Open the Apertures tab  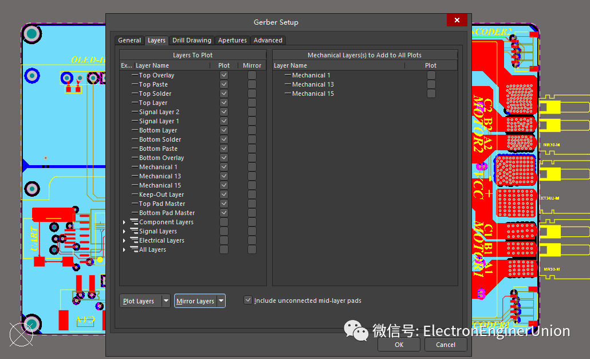point(233,40)
